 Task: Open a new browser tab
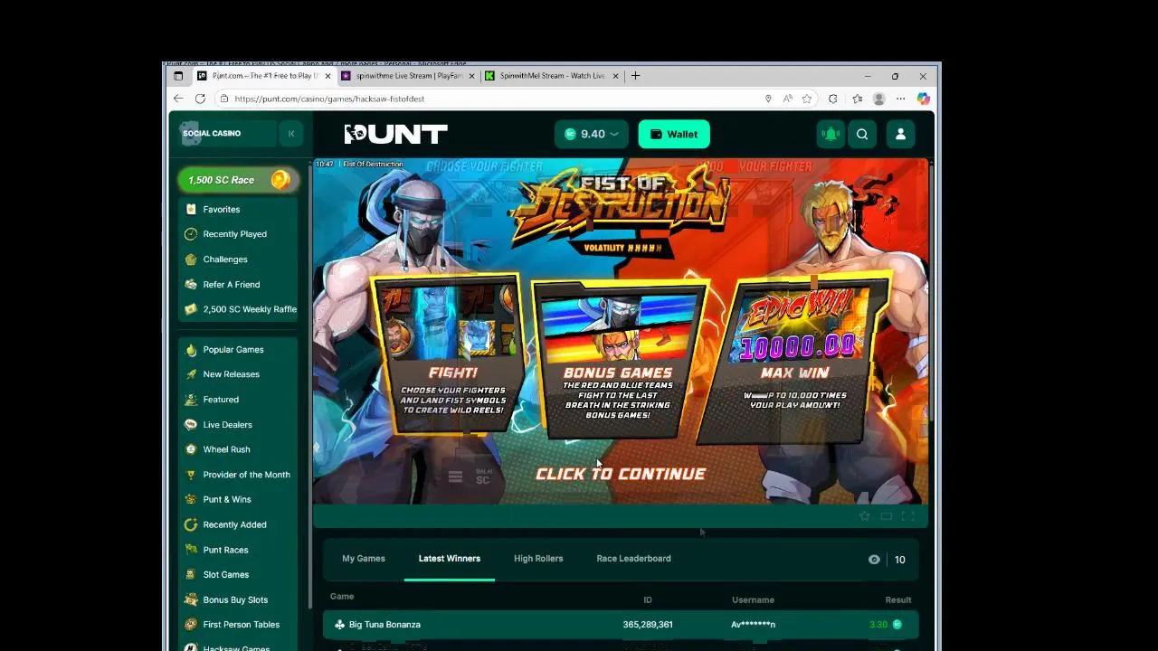click(x=635, y=76)
